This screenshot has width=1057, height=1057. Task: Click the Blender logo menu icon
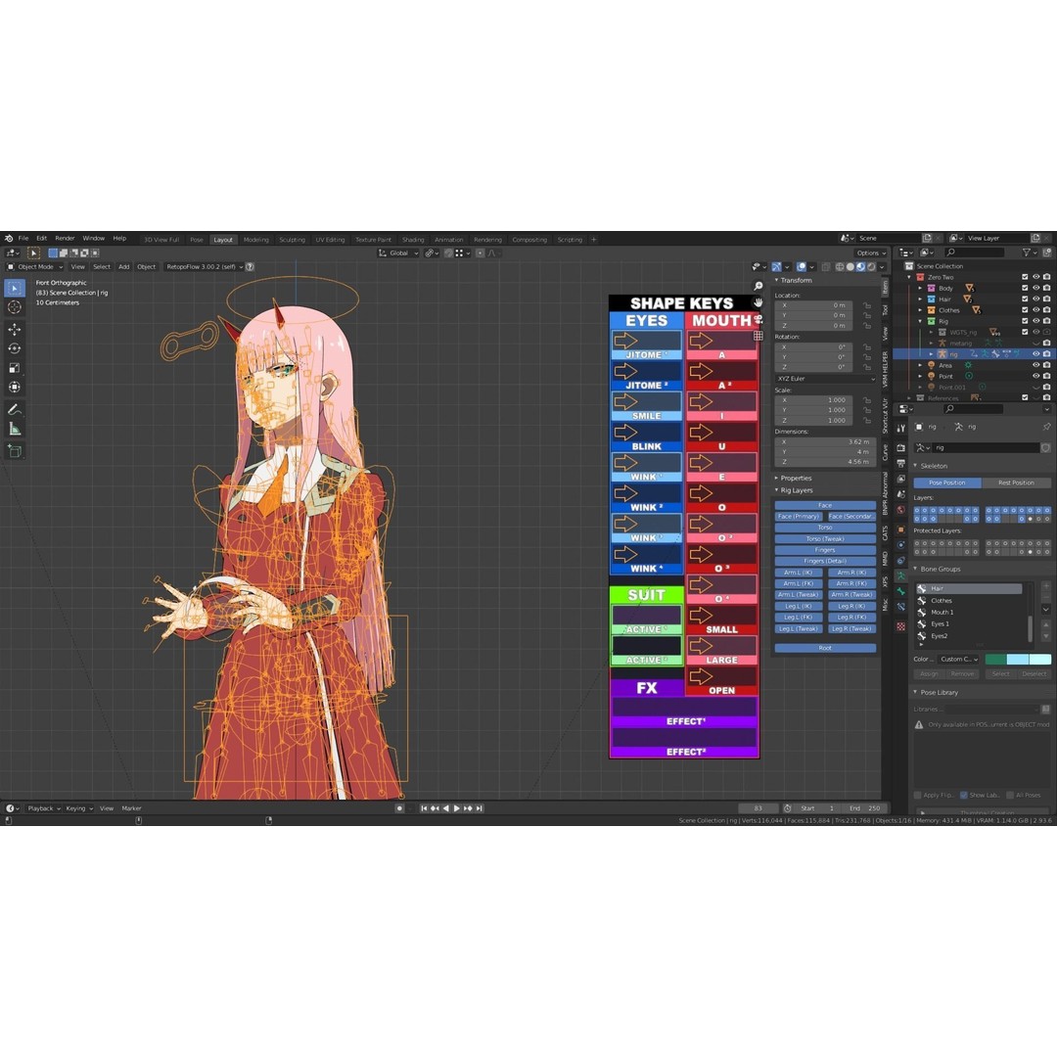pos(8,239)
